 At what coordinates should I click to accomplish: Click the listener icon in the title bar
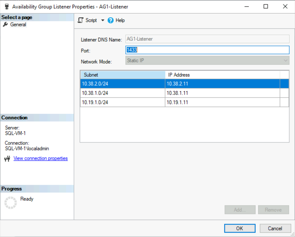6,6
